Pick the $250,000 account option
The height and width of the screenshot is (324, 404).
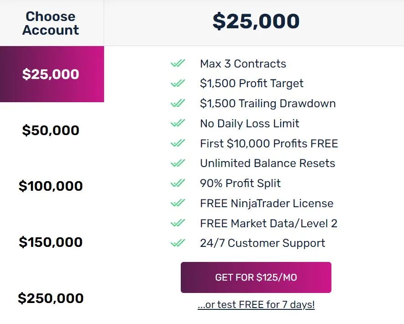(x=51, y=298)
